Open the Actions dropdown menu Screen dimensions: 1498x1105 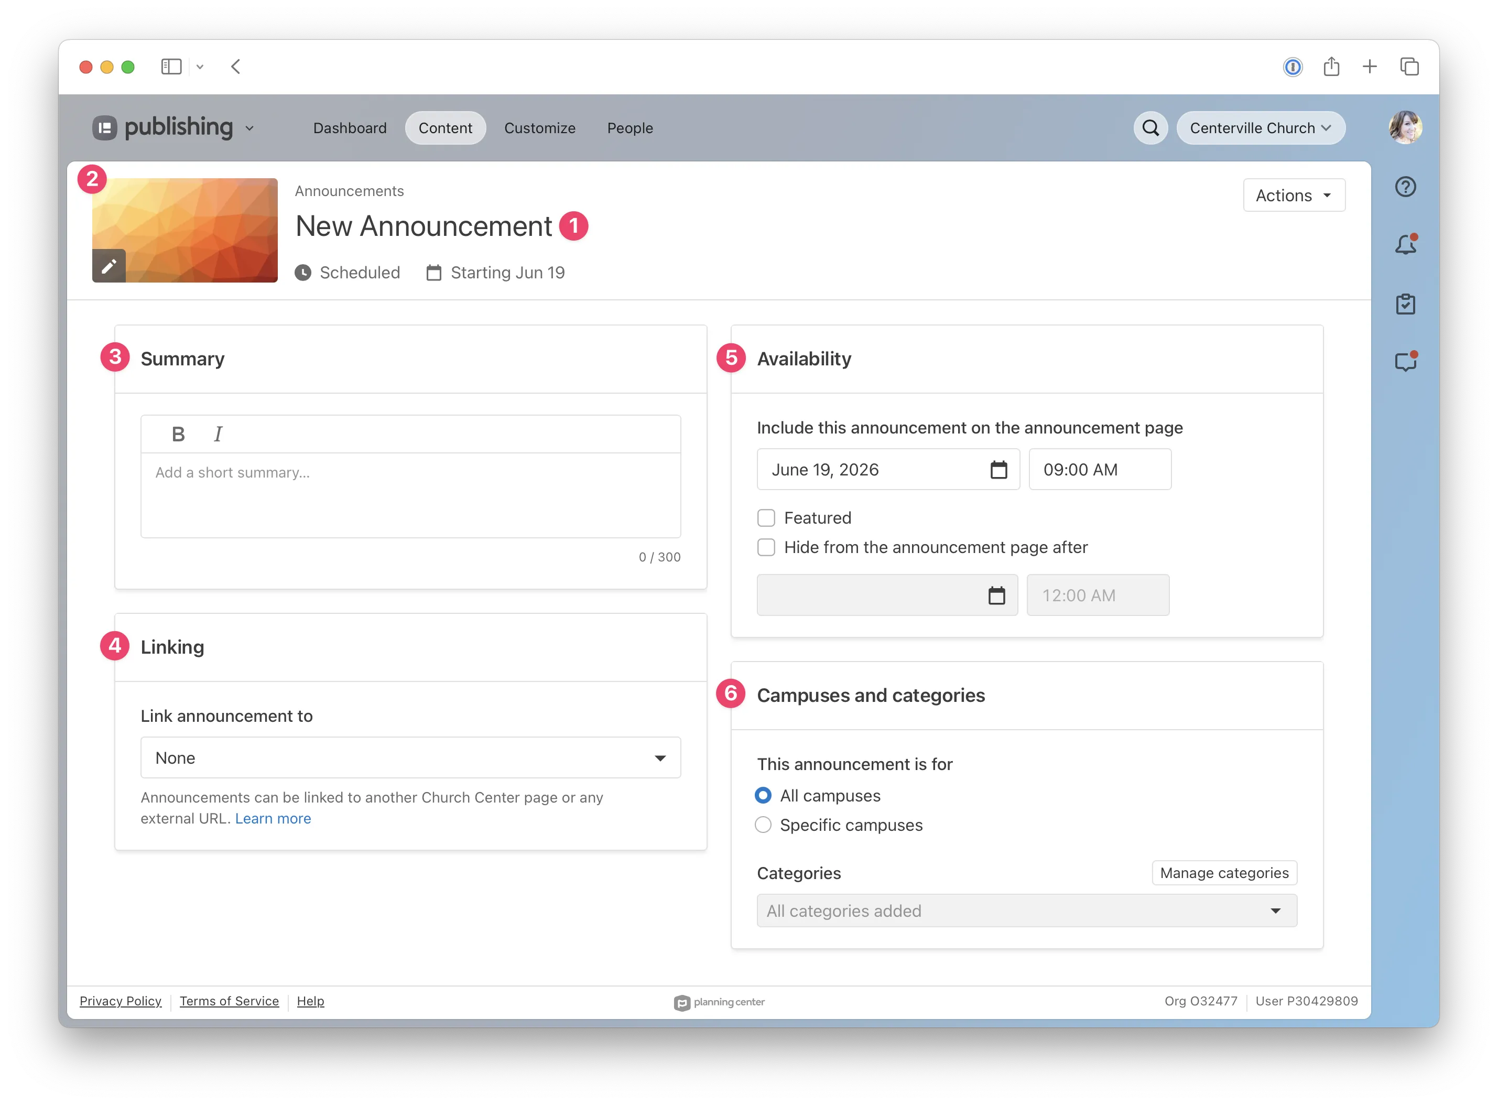pos(1294,196)
